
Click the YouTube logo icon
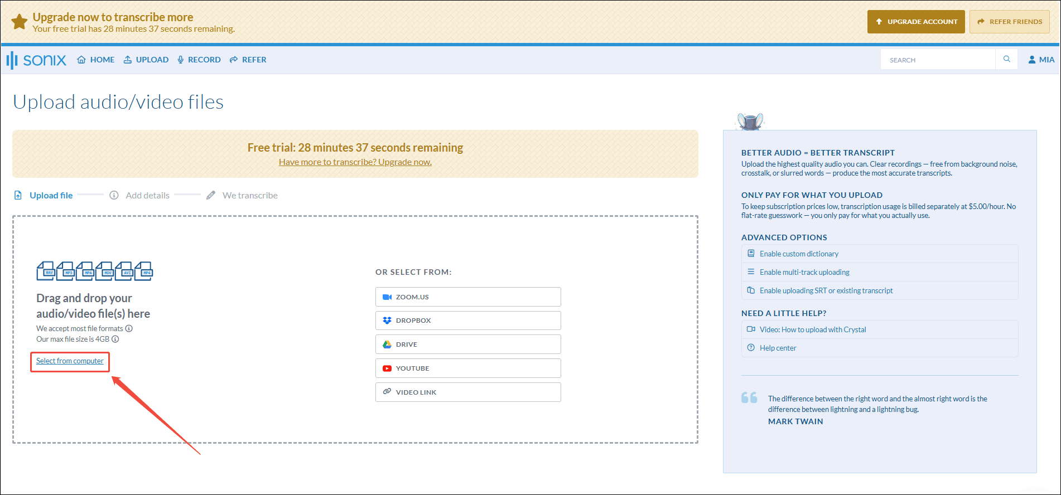point(387,368)
